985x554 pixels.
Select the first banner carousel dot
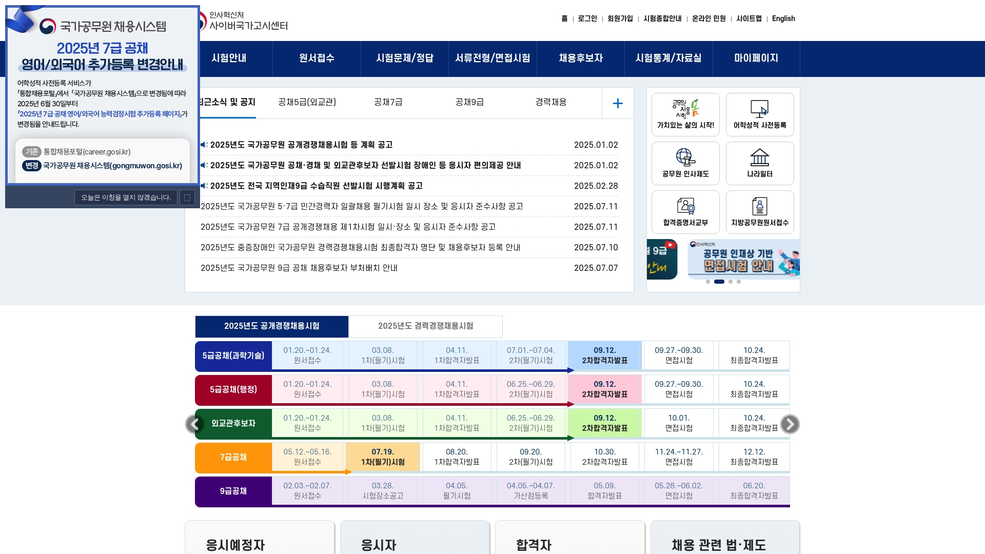click(708, 282)
